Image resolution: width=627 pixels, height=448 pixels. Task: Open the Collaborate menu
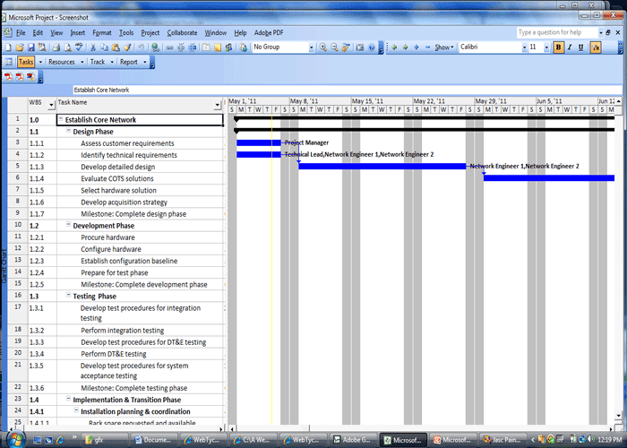(x=182, y=33)
